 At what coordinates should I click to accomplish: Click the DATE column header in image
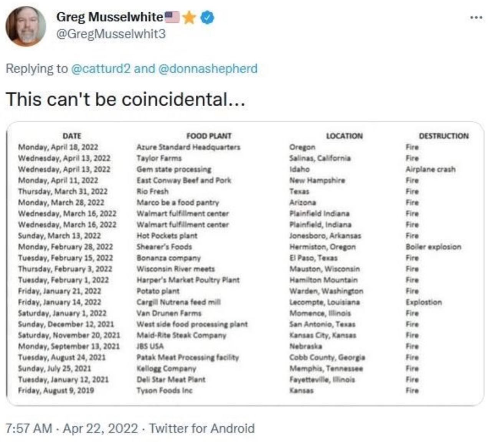(x=72, y=136)
